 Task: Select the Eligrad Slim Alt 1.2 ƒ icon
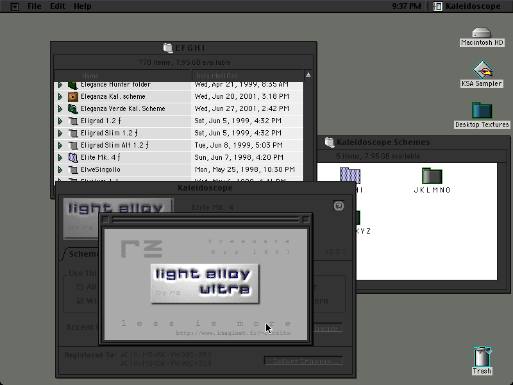(72, 145)
